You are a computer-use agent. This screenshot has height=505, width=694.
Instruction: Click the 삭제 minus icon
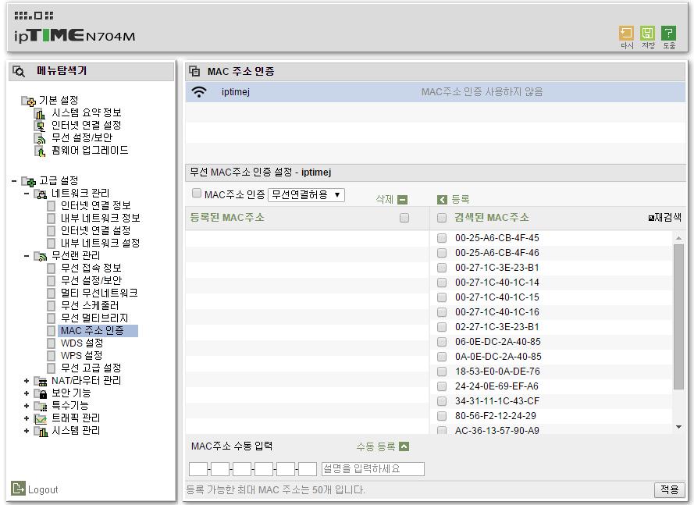tap(402, 200)
